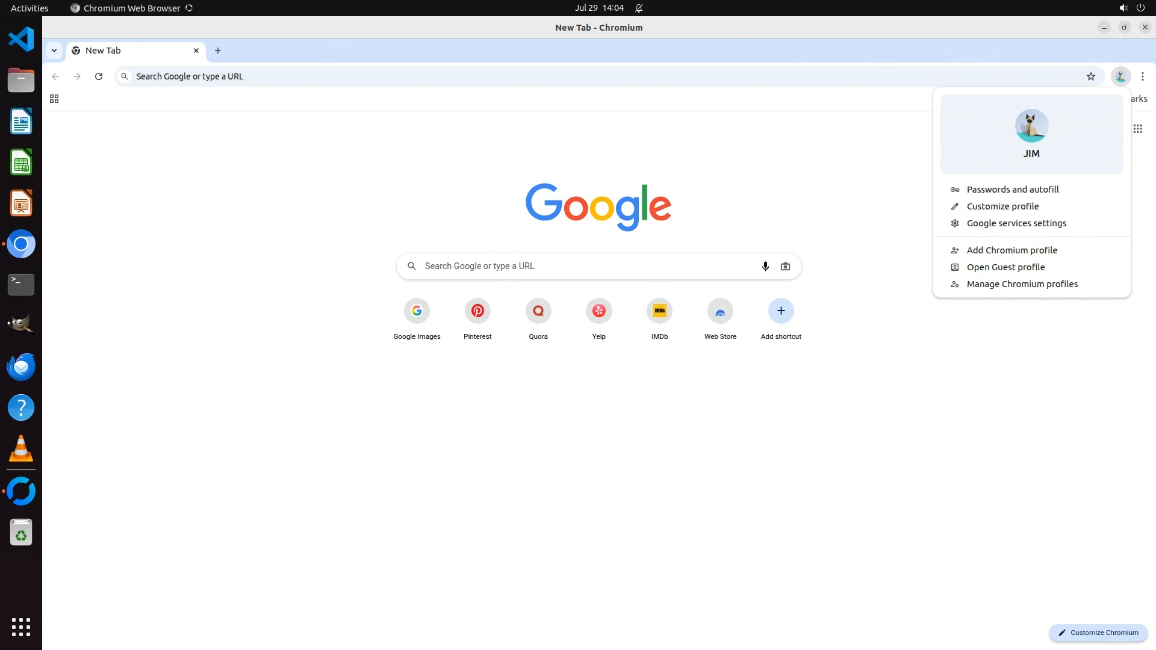1156x650 pixels.
Task: Select Manage Chromium profiles option
Action: pyautogui.click(x=1022, y=284)
